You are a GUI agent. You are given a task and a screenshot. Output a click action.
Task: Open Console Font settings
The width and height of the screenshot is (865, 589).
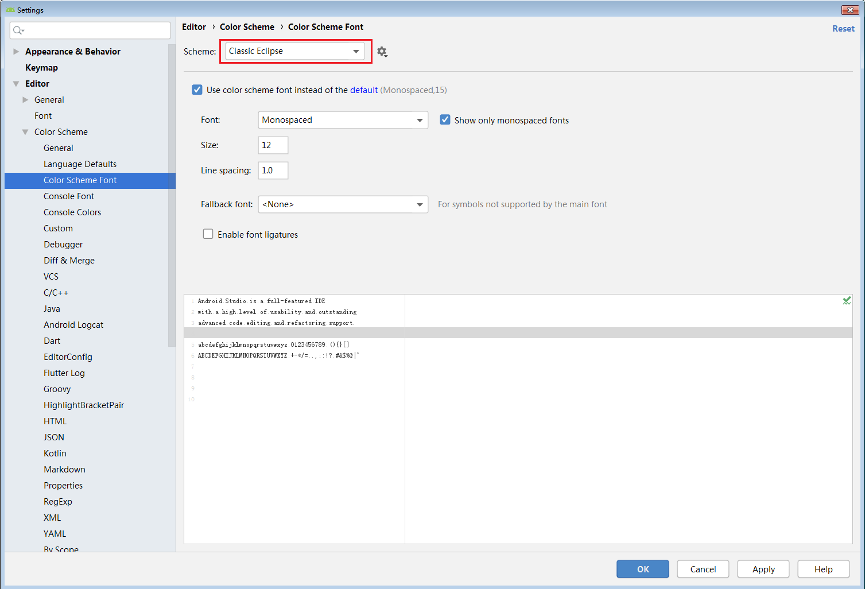(69, 196)
